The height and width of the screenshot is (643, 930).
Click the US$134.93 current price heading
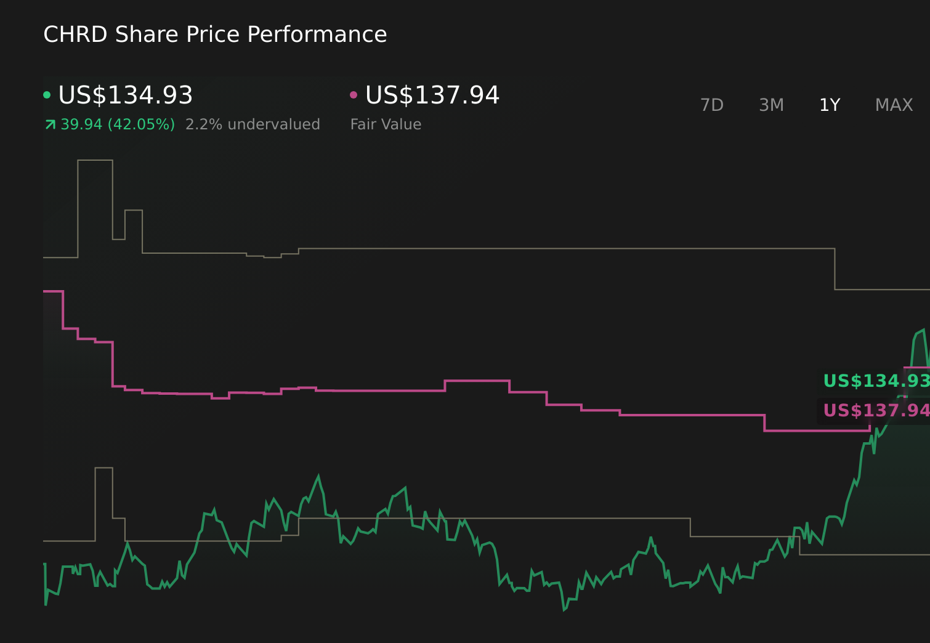(x=126, y=95)
